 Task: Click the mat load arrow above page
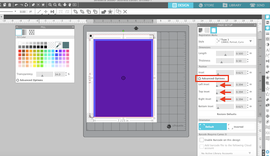136,28
